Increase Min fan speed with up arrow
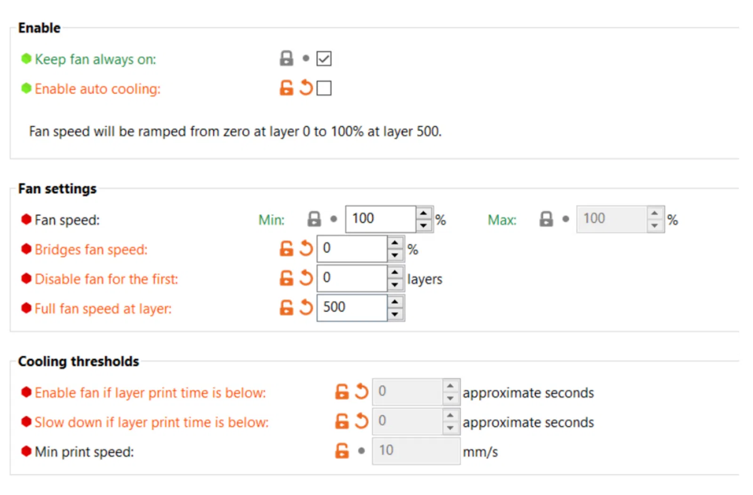The height and width of the screenshot is (495, 753). click(x=424, y=213)
